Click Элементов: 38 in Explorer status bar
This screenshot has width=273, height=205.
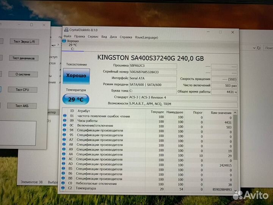pyautogui.click(x=31, y=182)
